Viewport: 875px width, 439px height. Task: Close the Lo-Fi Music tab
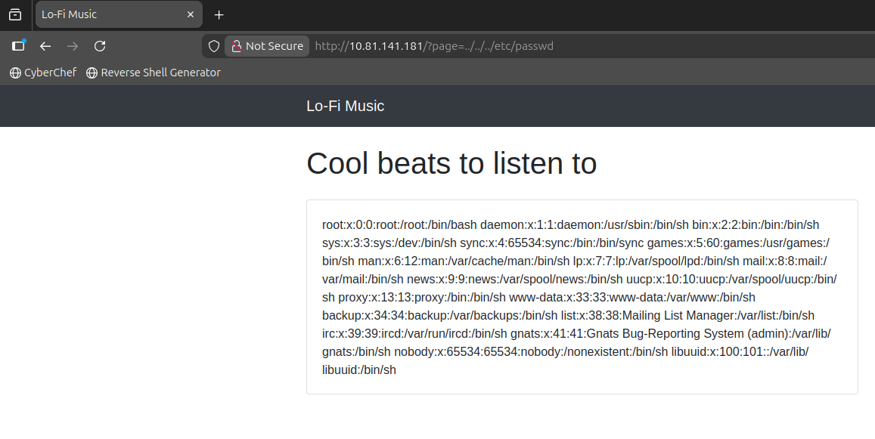191,14
